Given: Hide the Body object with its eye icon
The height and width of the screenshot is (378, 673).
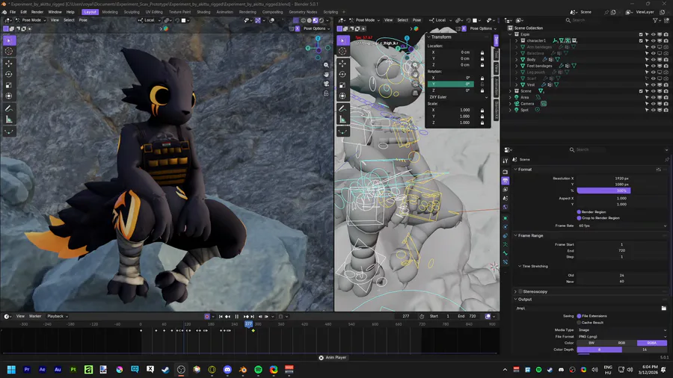Looking at the screenshot, I should click(654, 60).
